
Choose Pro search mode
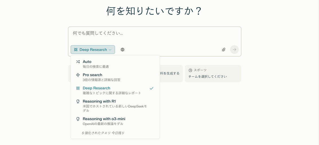(x=115, y=77)
